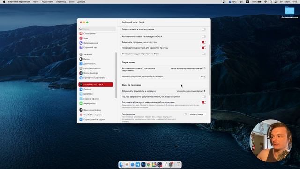Open Відкривати документи у вкладках dropdown
Screen dimensions: 300x169
(191, 91)
